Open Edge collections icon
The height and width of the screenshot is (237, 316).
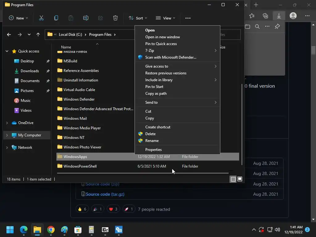coord(265,16)
